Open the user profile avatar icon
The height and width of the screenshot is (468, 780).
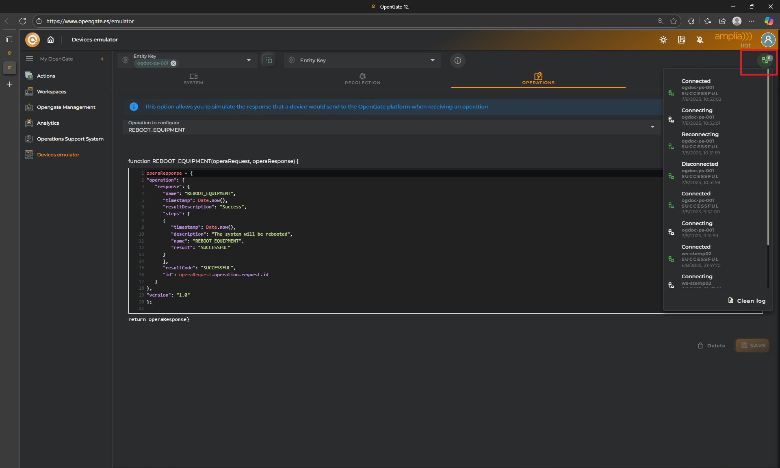point(768,40)
